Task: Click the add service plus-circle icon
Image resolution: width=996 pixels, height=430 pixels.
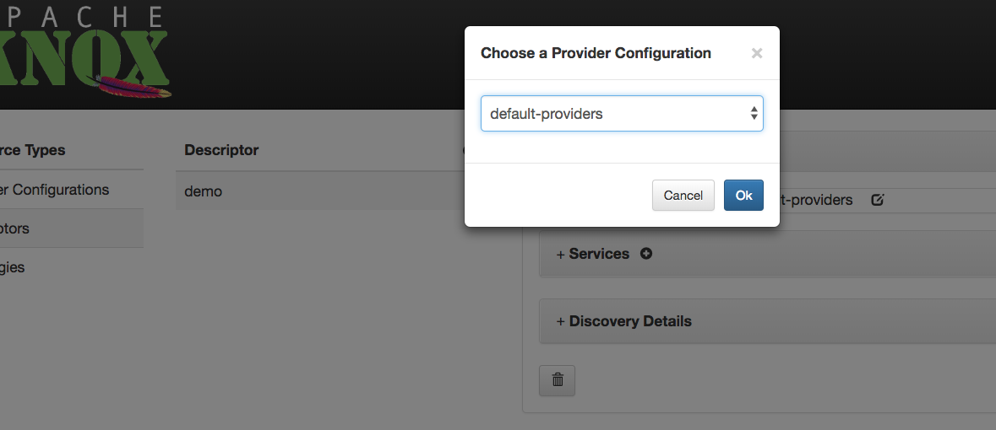Action: coord(646,253)
